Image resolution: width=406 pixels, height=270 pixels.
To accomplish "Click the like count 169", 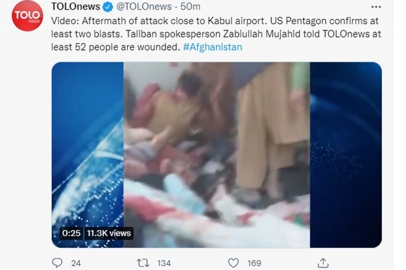I will pyautogui.click(x=254, y=263).
